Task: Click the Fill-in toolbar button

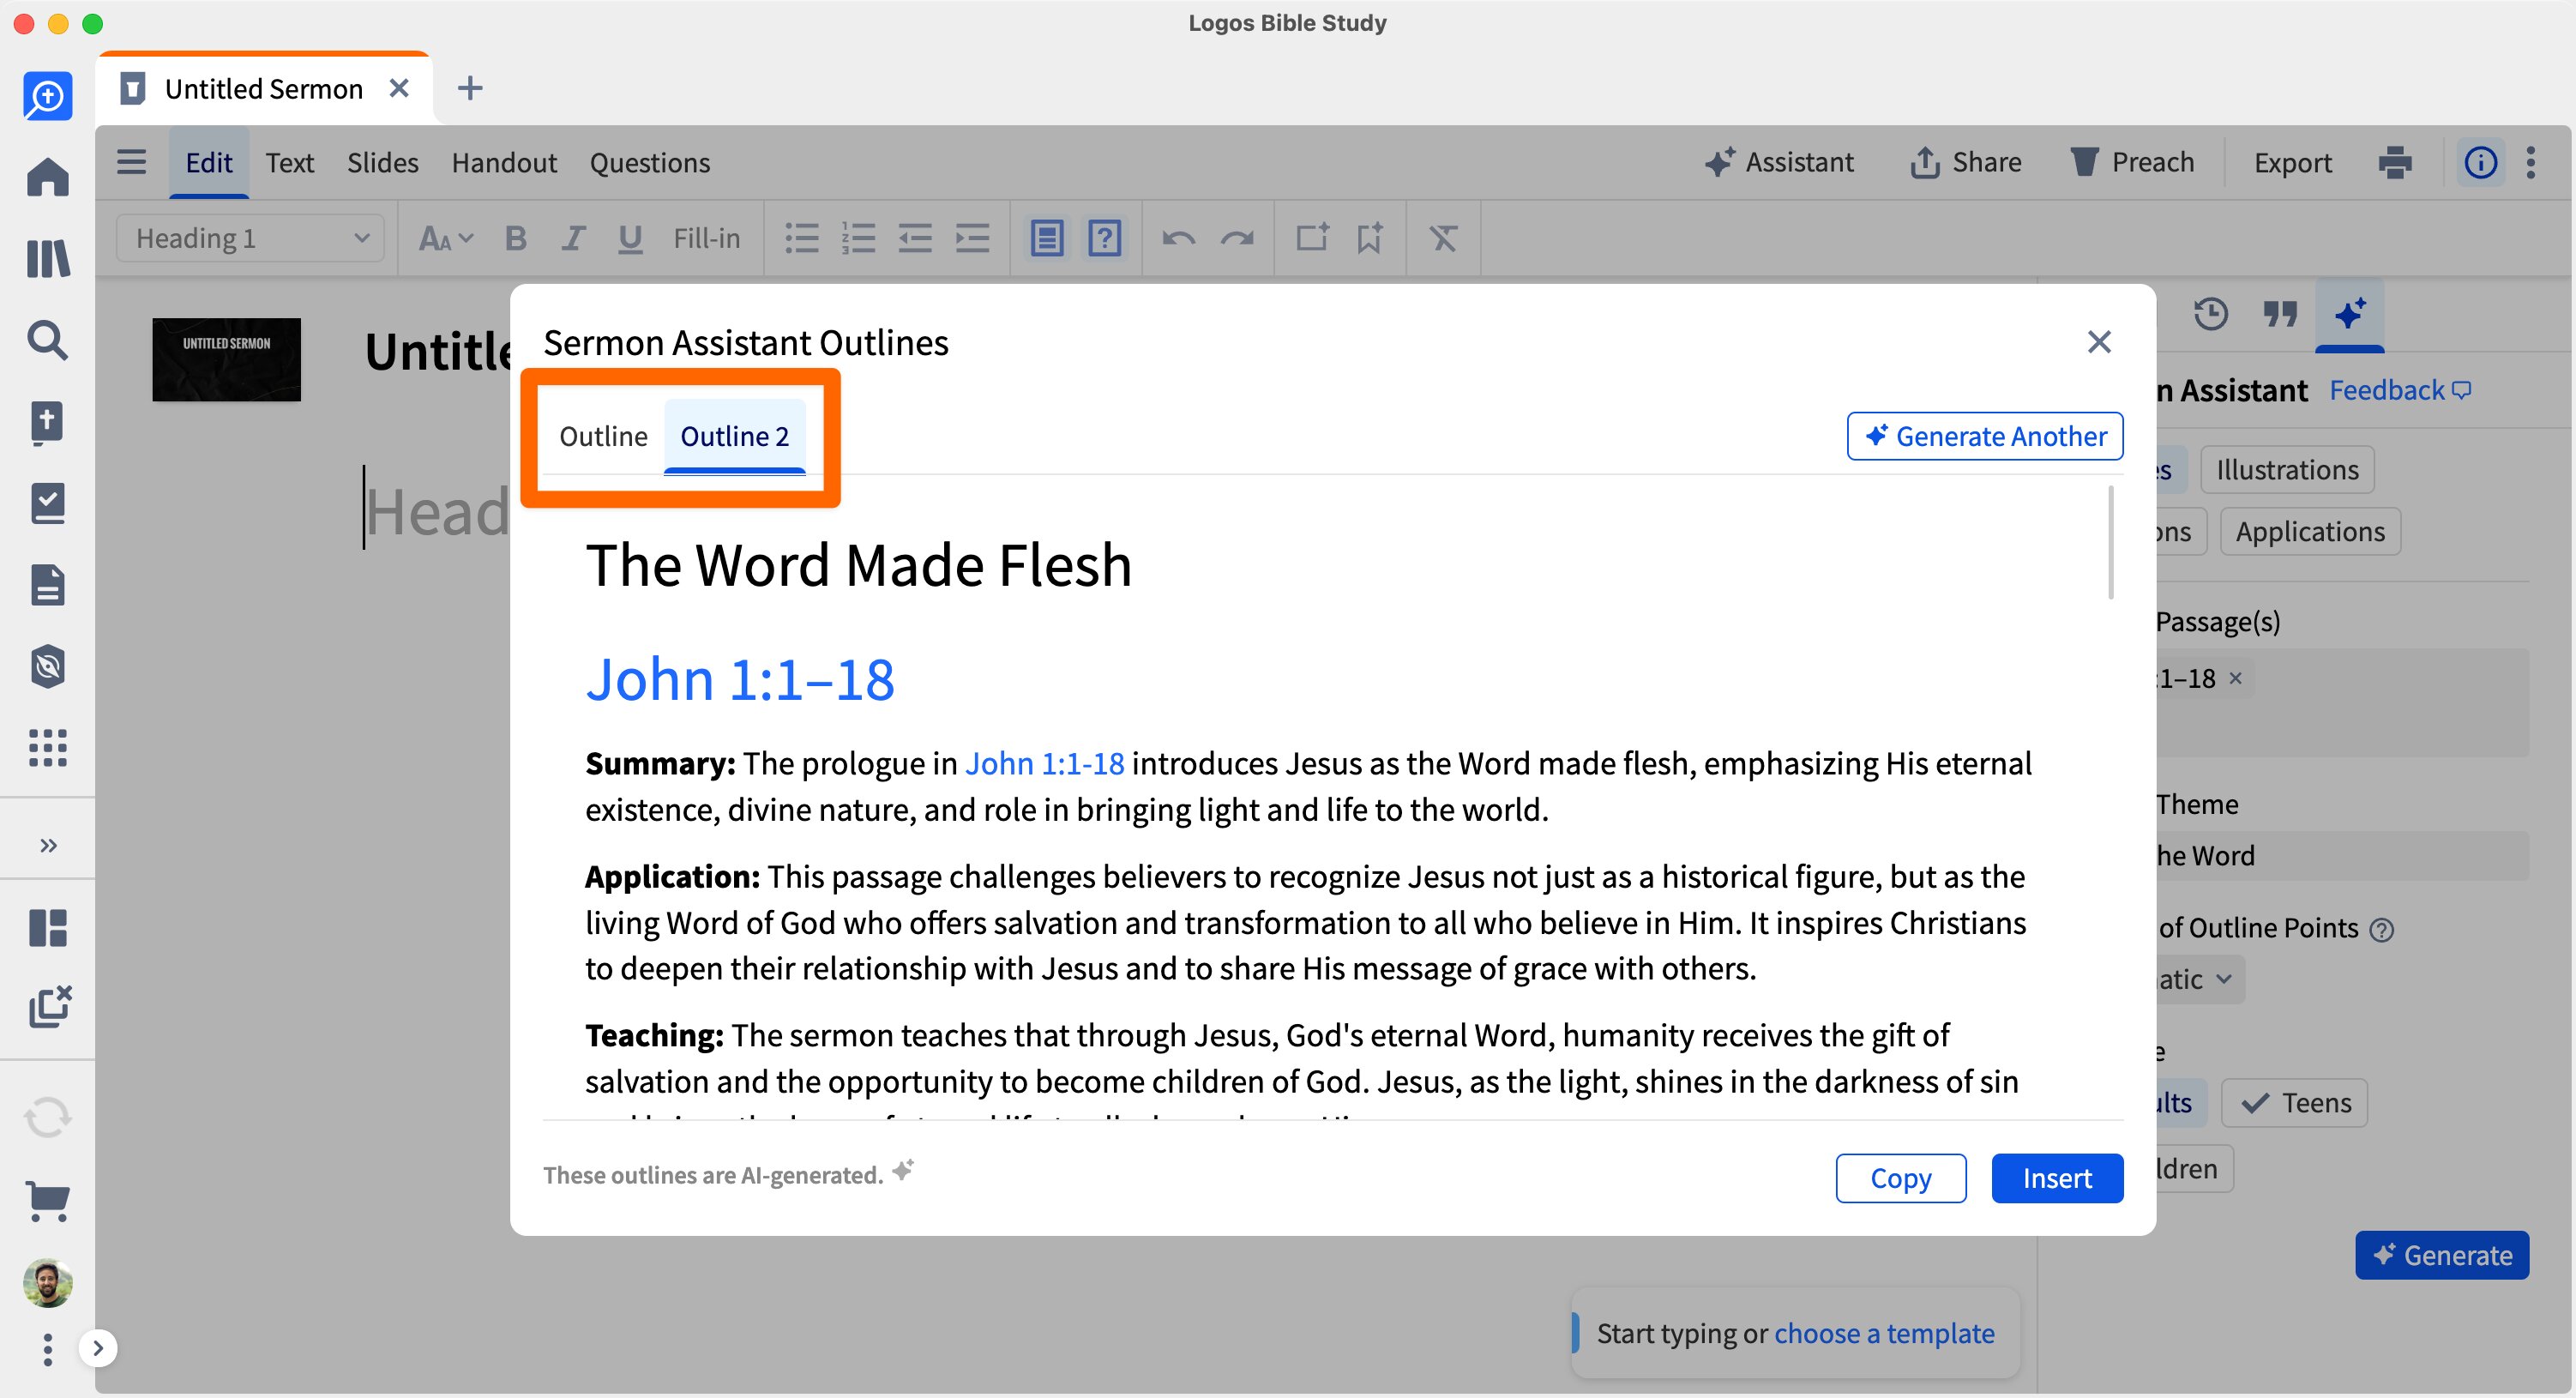Action: point(706,238)
